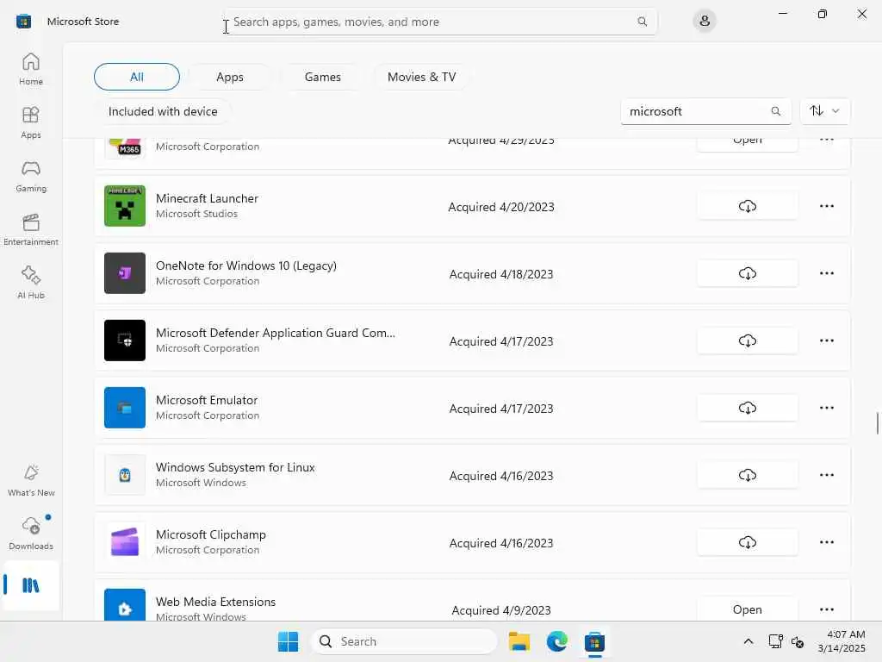Open more options for Microsoft Emulator
The image size is (882, 662).
pos(826,408)
